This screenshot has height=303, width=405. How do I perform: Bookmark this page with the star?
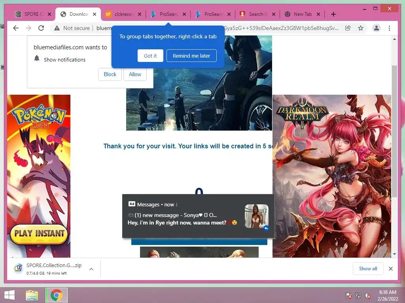pos(361,28)
